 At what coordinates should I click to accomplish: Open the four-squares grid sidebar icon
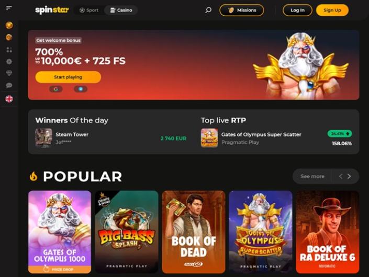[x=9, y=50]
